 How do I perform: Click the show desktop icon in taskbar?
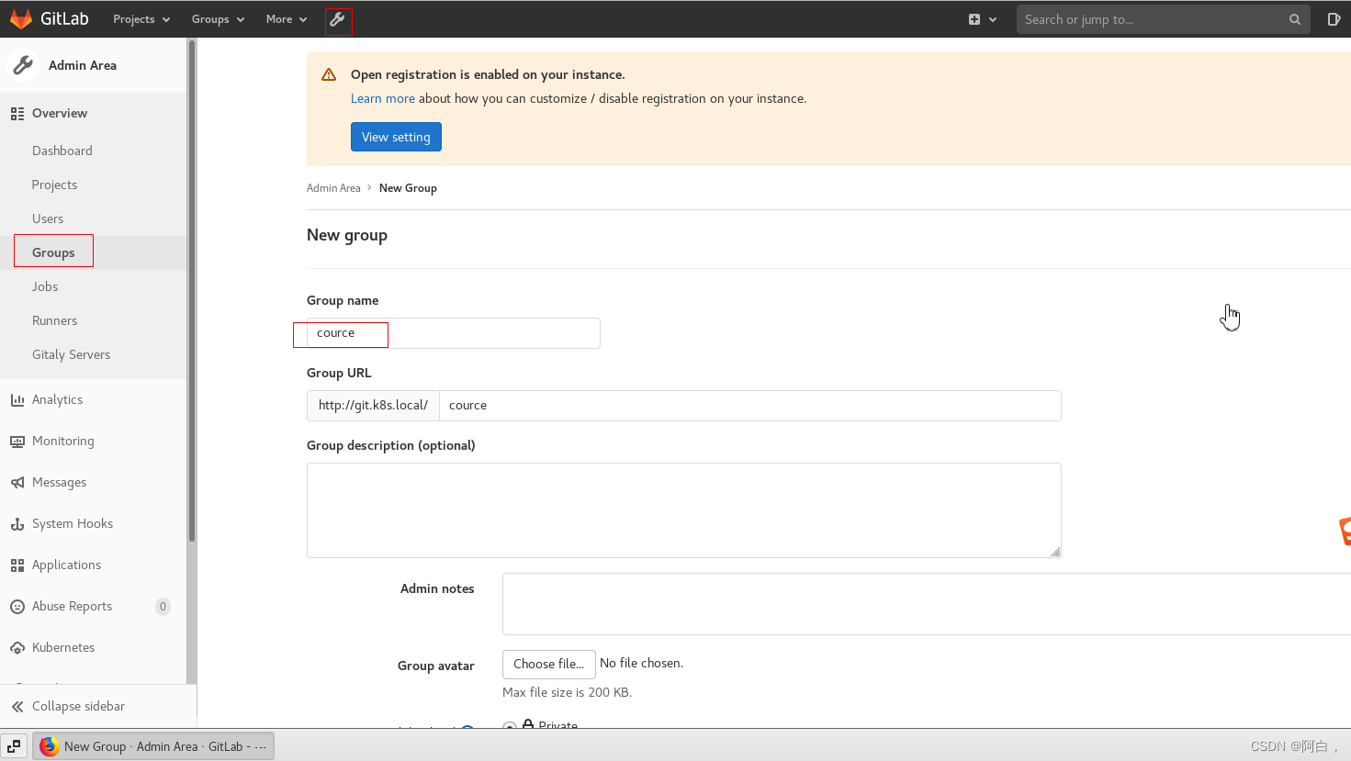click(15, 746)
